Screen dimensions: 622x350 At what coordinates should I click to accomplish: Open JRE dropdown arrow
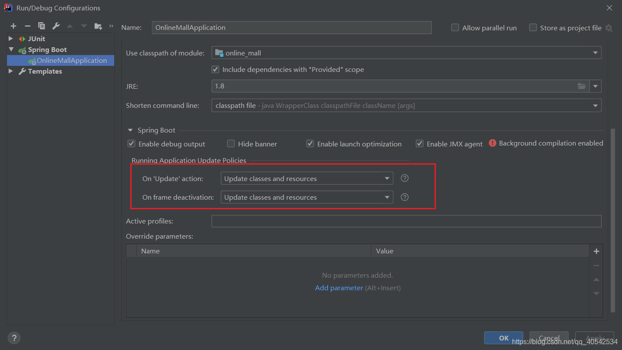coord(596,86)
